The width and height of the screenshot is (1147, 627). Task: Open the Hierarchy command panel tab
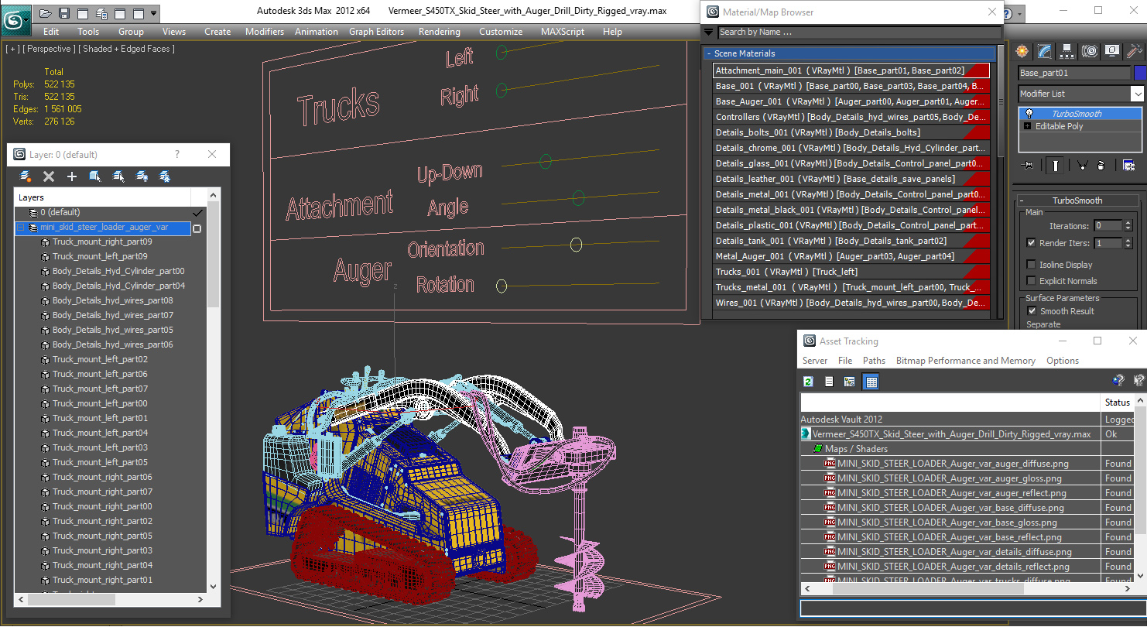point(1067,51)
